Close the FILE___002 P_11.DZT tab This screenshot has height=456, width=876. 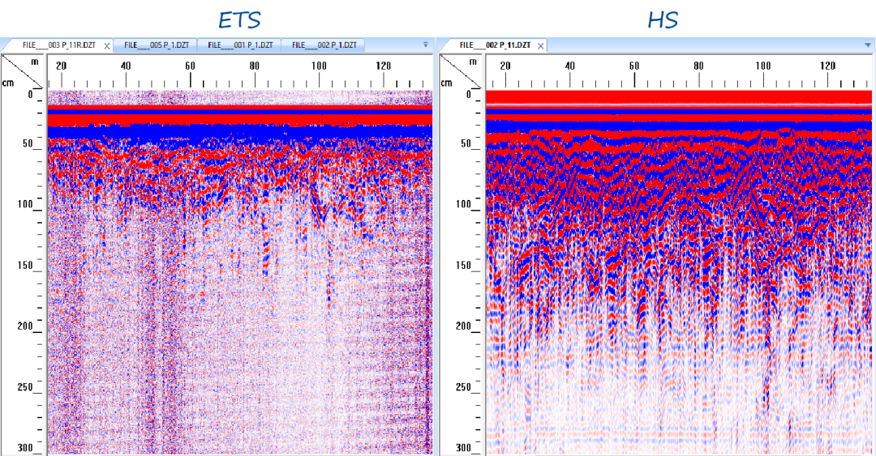541,45
